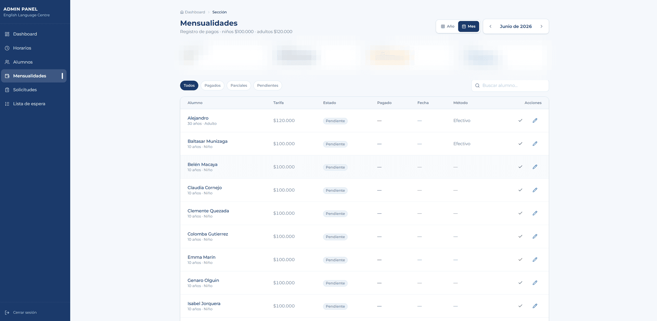Click the Sección breadcrumb text

[x=219, y=12]
